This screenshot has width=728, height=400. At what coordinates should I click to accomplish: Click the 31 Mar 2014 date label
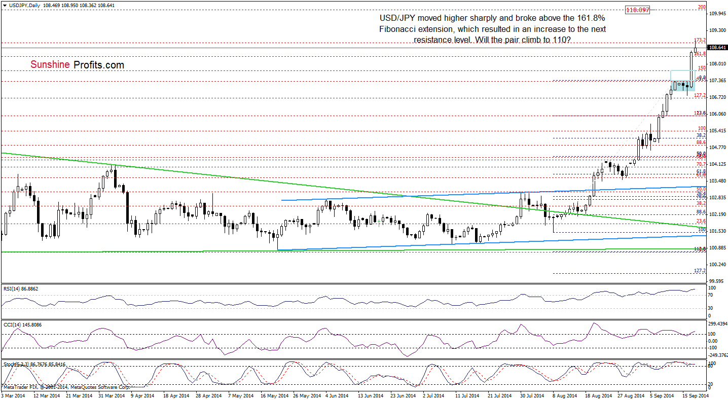[x=113, y=395]
